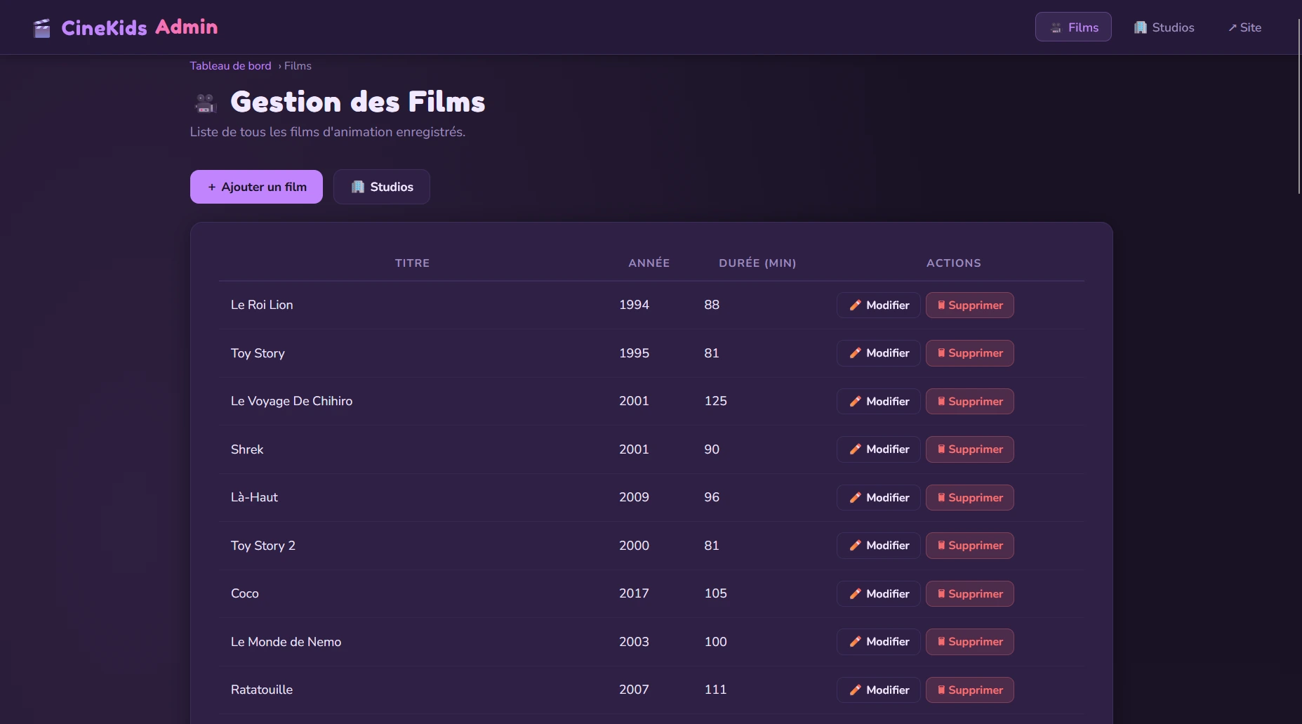The image size is (1302, 724).
Task: Select the Le Roi Lion title cell
Action: tap(262, 305)
